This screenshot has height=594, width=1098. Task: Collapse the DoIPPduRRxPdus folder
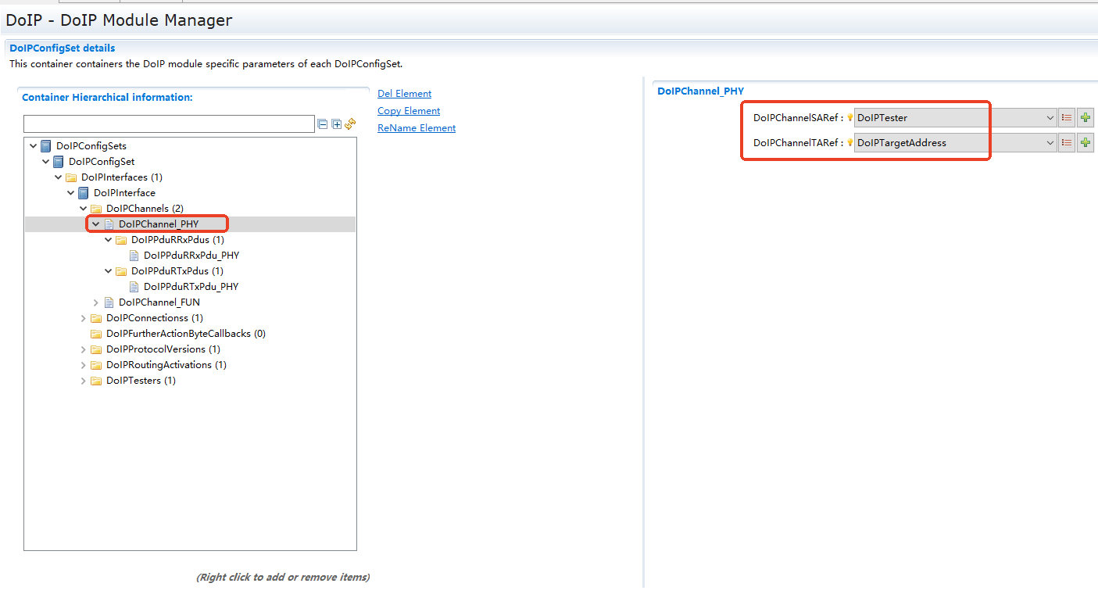[x=109, y=240]
